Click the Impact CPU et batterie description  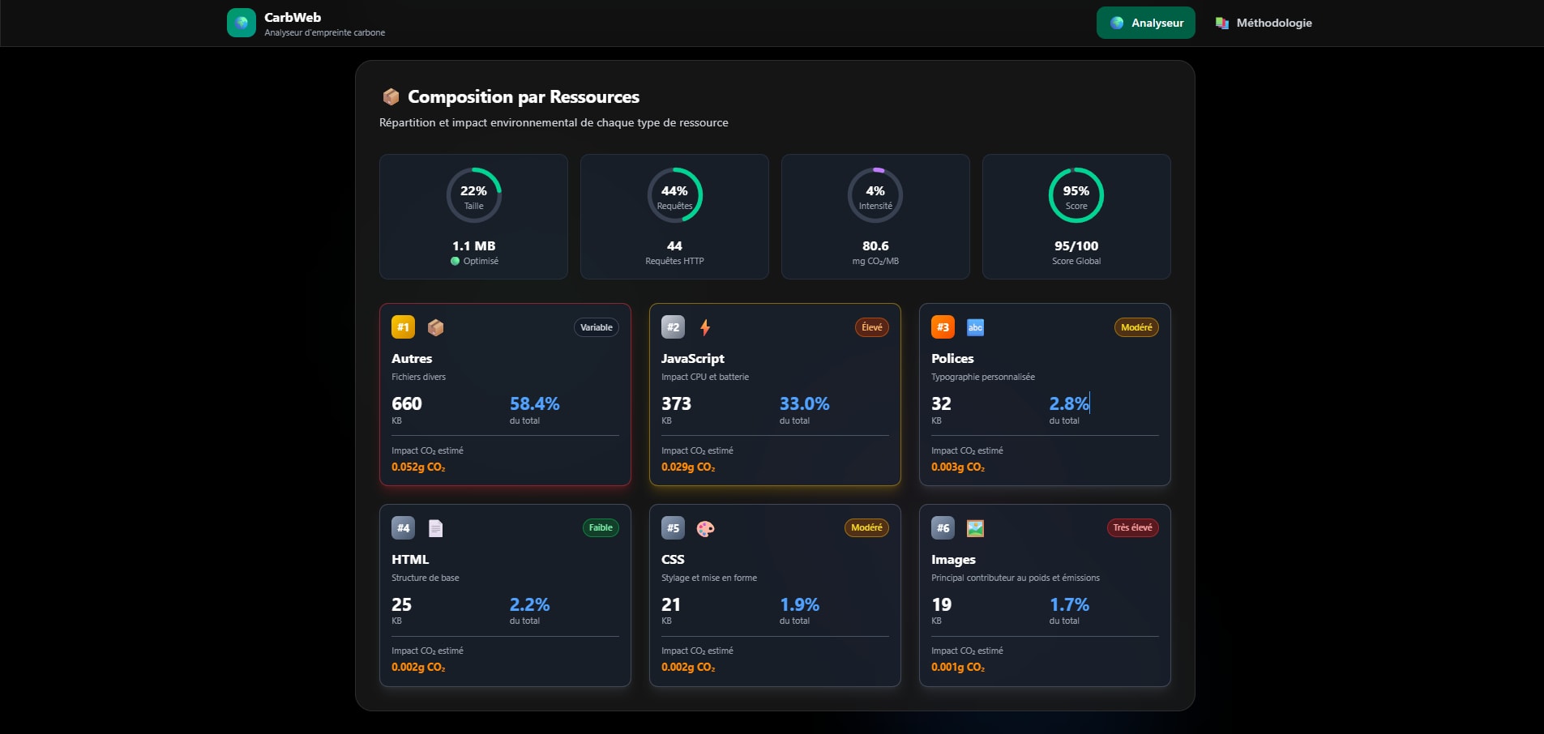705,377
